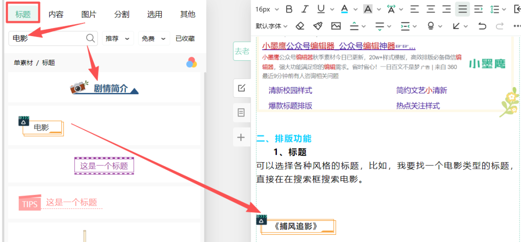
Task: Toggle justify alignment button
Action: click(x=462, y=9)
